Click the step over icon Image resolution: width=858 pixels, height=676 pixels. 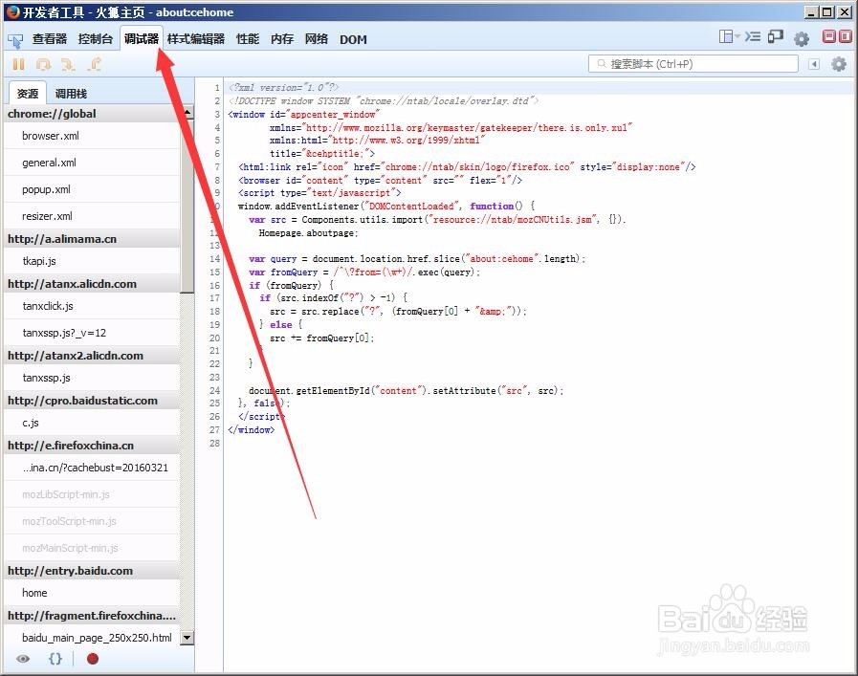42,64
